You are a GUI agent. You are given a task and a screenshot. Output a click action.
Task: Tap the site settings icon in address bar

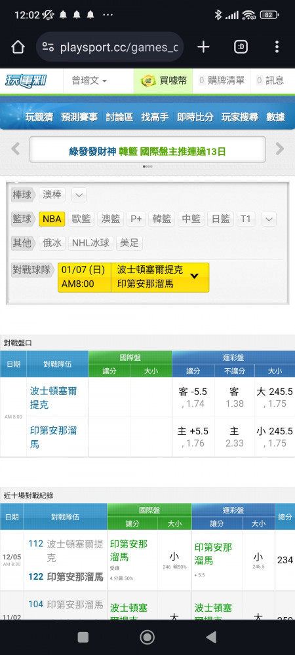pos(49,47)
